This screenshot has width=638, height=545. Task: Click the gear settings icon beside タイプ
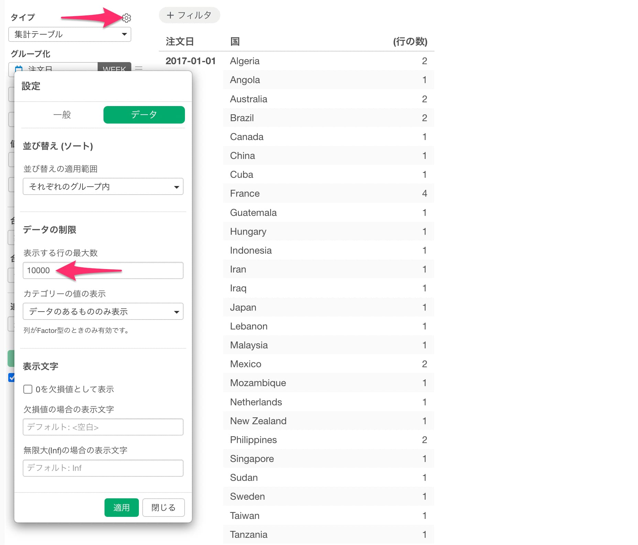(126, 18)
